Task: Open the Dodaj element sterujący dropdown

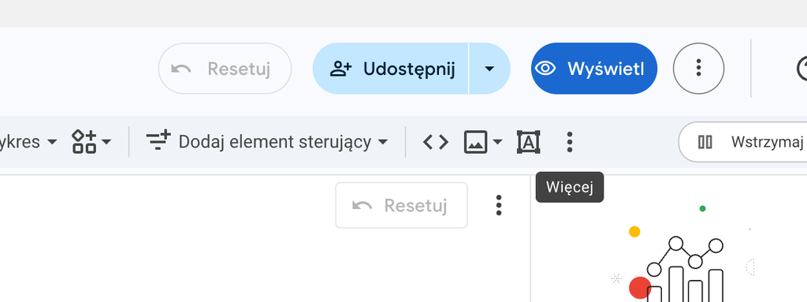Action: [x=266, y=142]
